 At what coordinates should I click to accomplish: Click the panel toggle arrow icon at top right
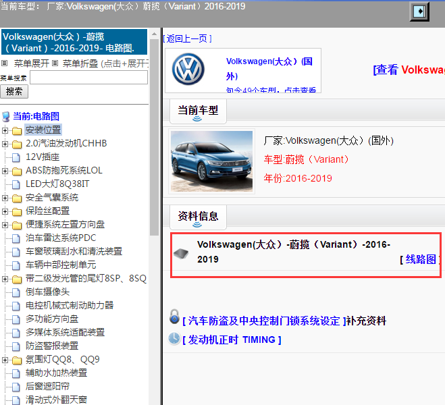[419, 11]
